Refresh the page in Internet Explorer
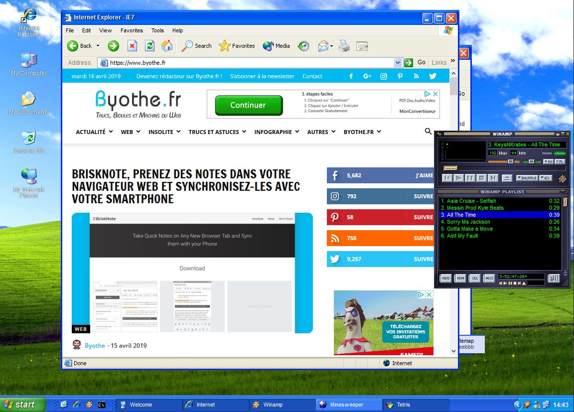This screenshot has width=574, height=412. pyautogui.click(x=149, y=46)
